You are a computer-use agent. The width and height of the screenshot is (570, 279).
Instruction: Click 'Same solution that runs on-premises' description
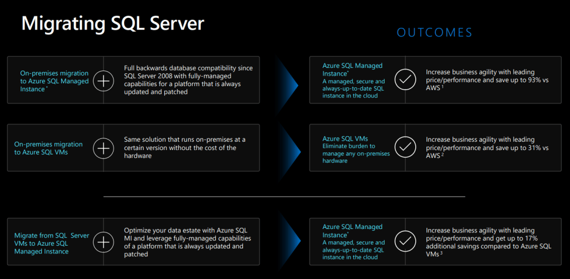[185, 147]
